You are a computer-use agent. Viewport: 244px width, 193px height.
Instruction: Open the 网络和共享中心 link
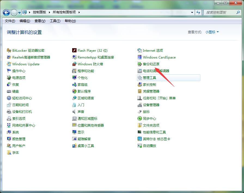[24, 125]
